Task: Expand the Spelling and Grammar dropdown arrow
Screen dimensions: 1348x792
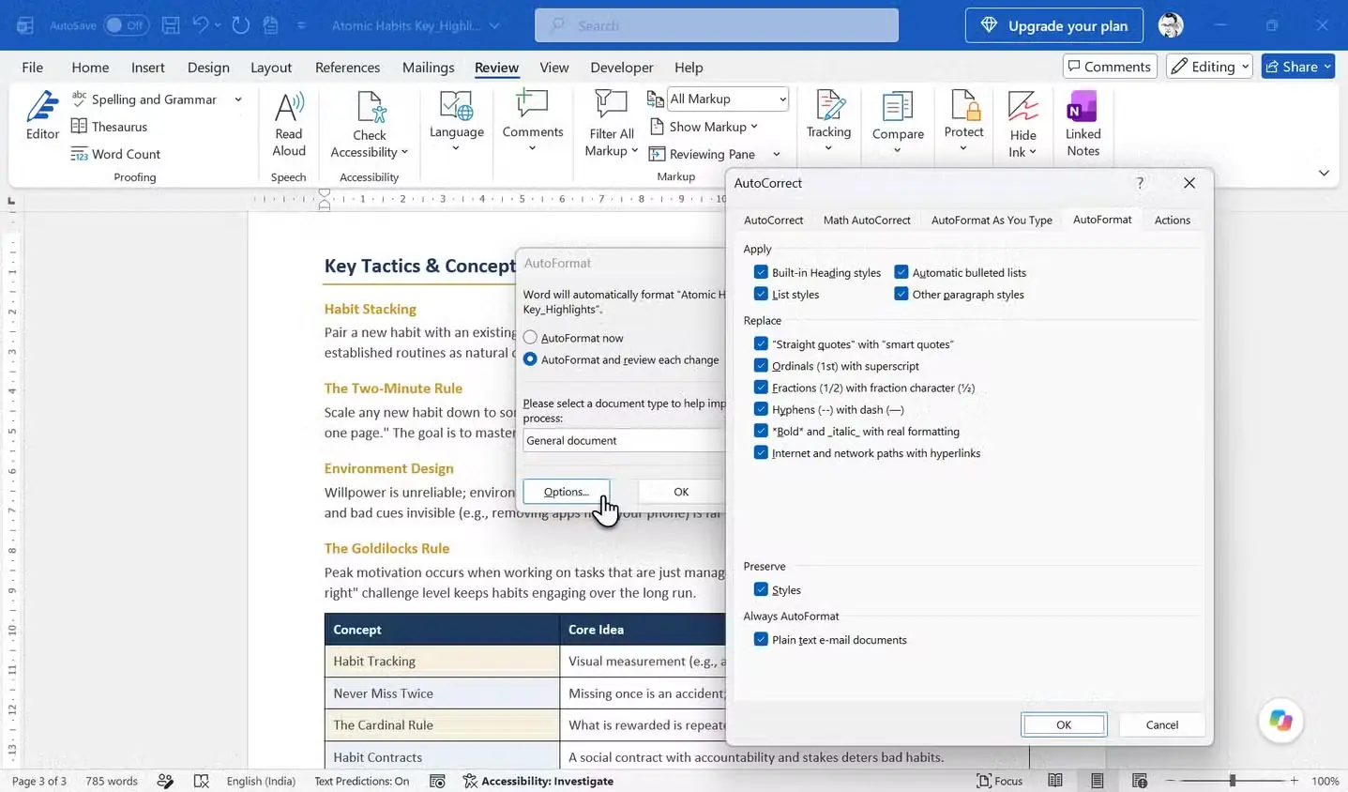Action: [x=238, y=99]
